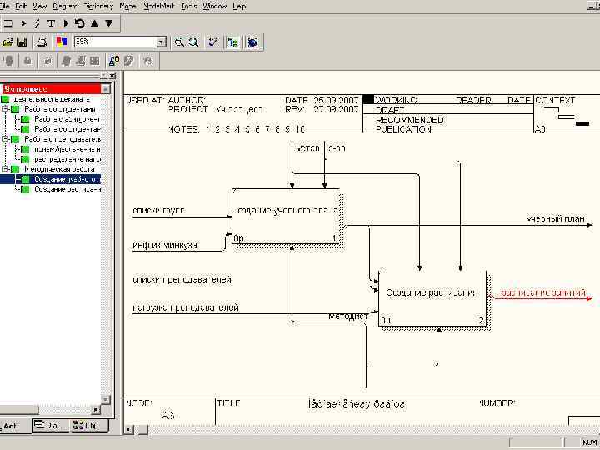
Task: Open the Tools menu
Action: tap(189, 6)
